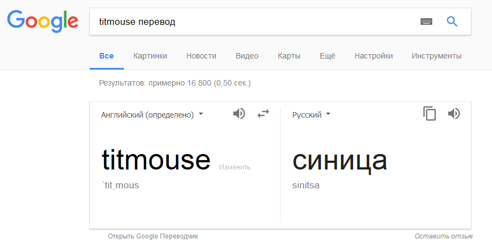Click the Изменить edit link
The image size is (492, 249).
click(235, 167)
